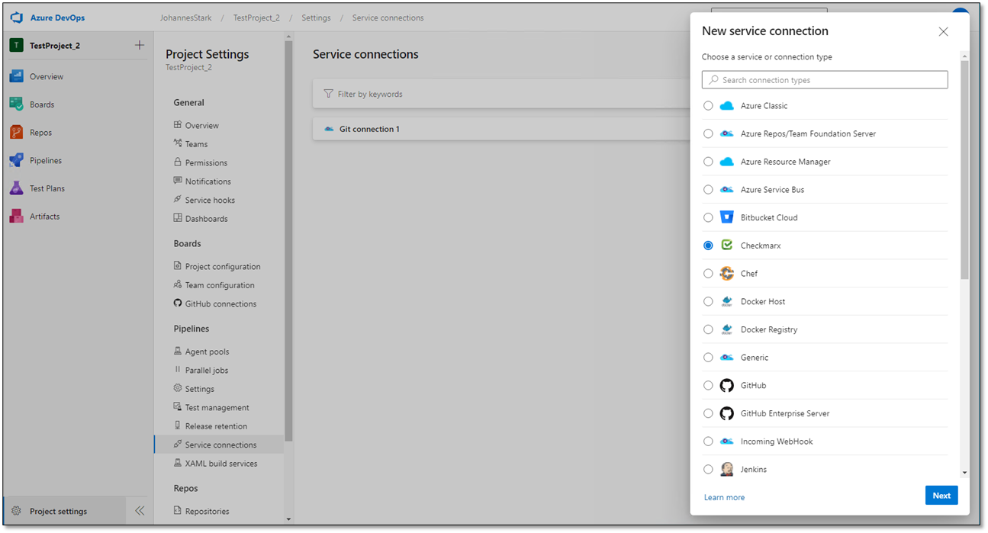
Task: Click the filter funnel icon
Action: (x=329, y=94)
